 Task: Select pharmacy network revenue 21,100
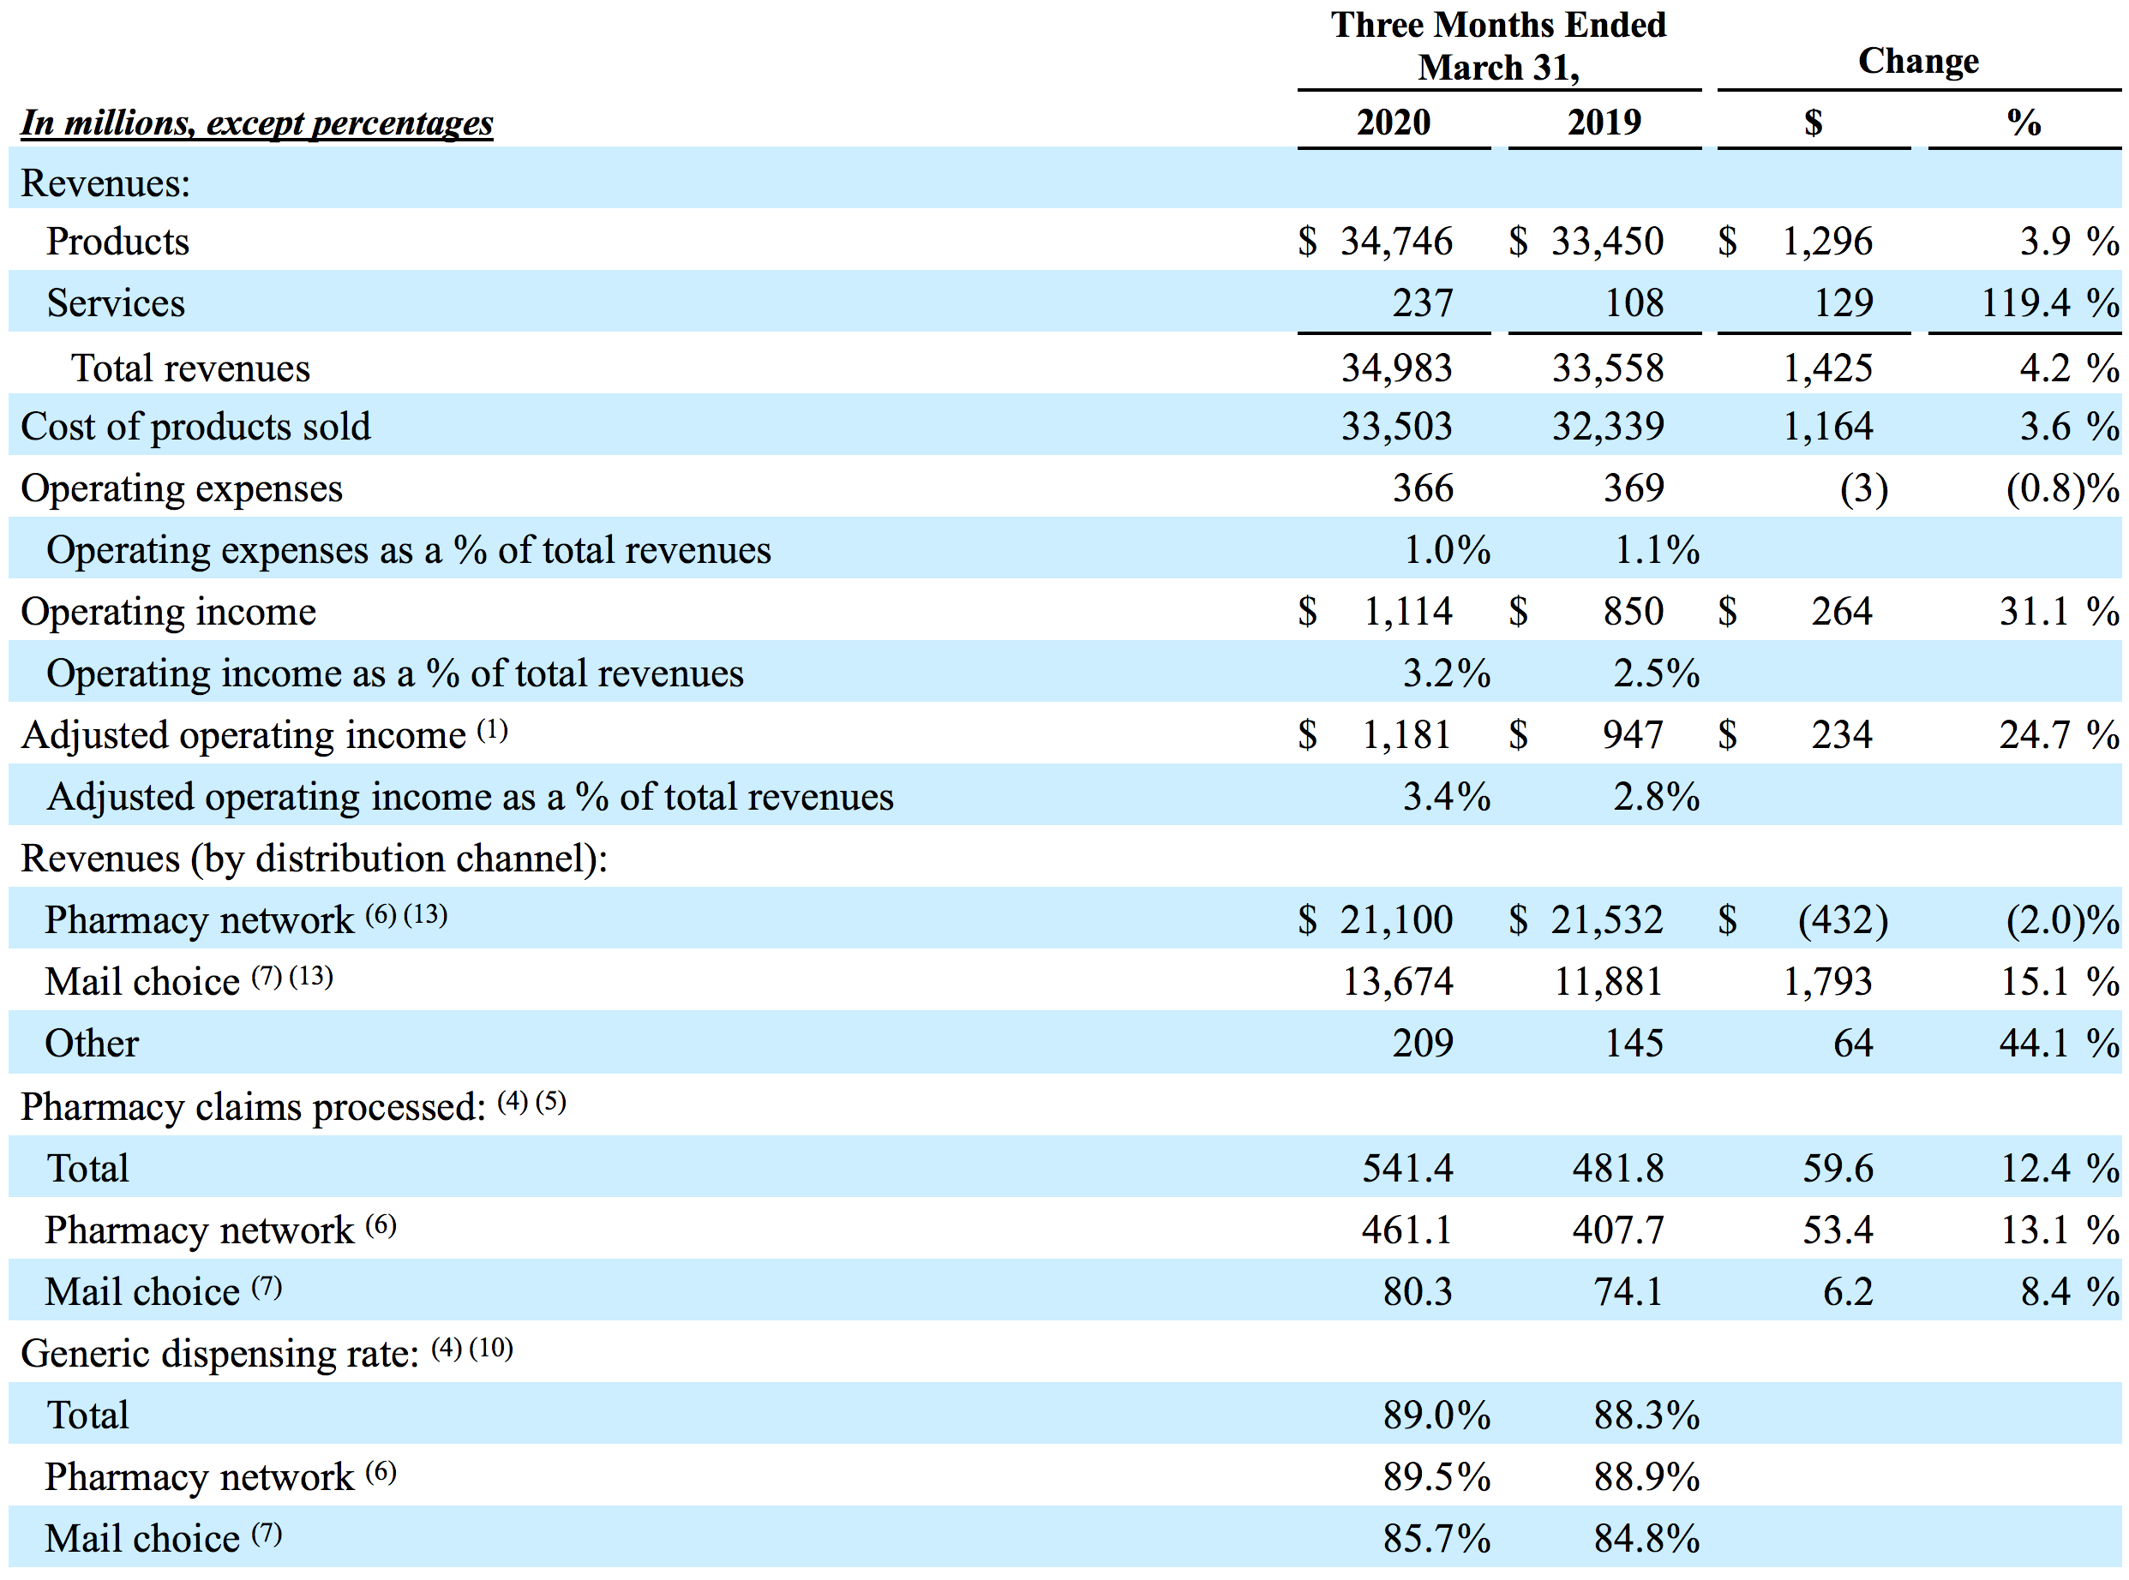coord(1395,920)
